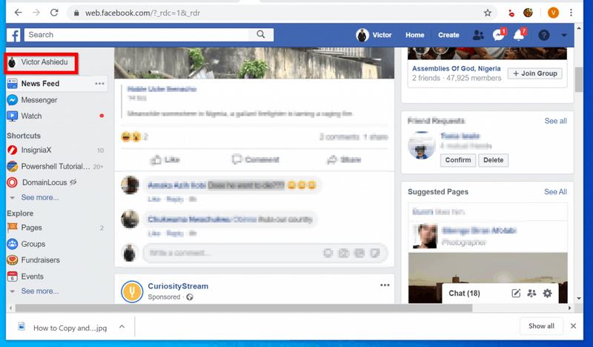Open chat settings gear icon
Screen dimensions: 593x347
547,294
